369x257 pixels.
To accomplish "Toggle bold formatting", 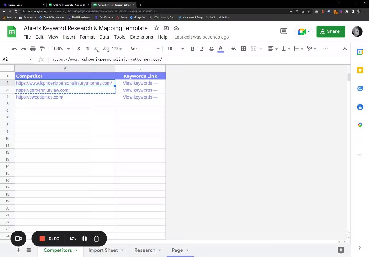I will pos(193,49).
